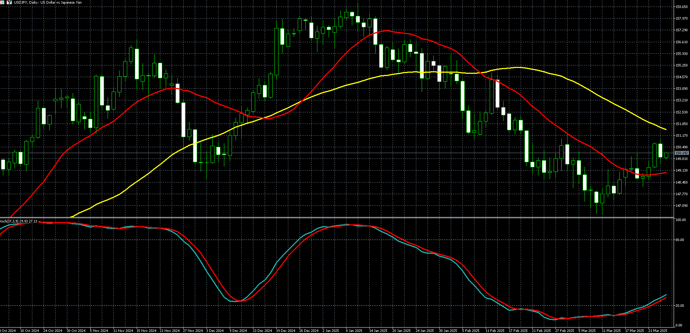690x333 pixels.
Task: Click the Depth of Market icon at top-left
Action: (x=2, y=3)
